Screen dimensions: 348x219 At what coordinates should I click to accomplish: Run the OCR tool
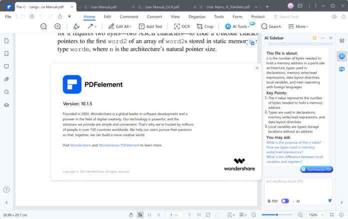pyautogui.click(x=182, y=26)
